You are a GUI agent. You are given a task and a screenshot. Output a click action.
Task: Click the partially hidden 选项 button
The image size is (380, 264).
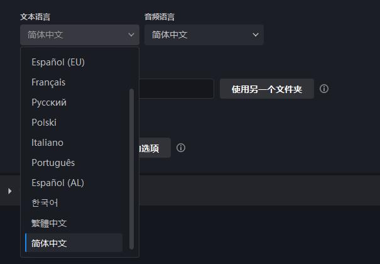(155, 148)
